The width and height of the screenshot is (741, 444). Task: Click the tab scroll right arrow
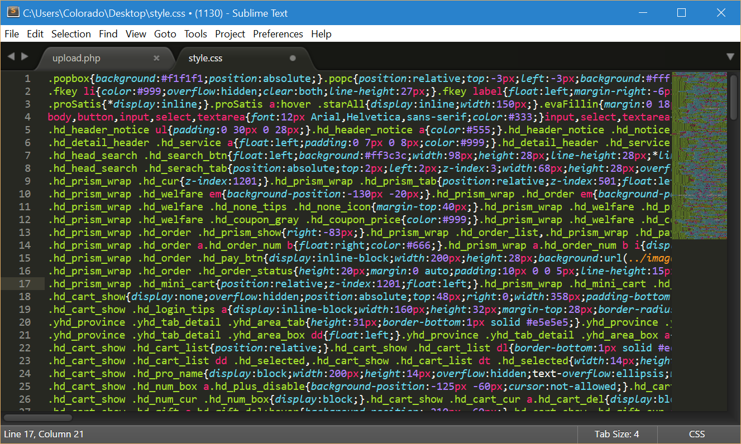24,56
